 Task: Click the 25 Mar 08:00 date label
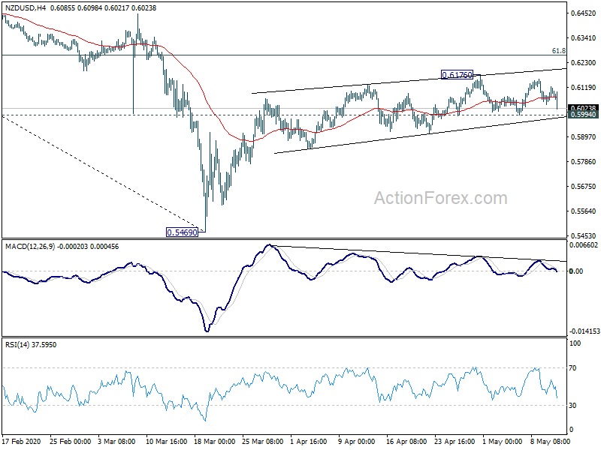click(x=263, y=441)
